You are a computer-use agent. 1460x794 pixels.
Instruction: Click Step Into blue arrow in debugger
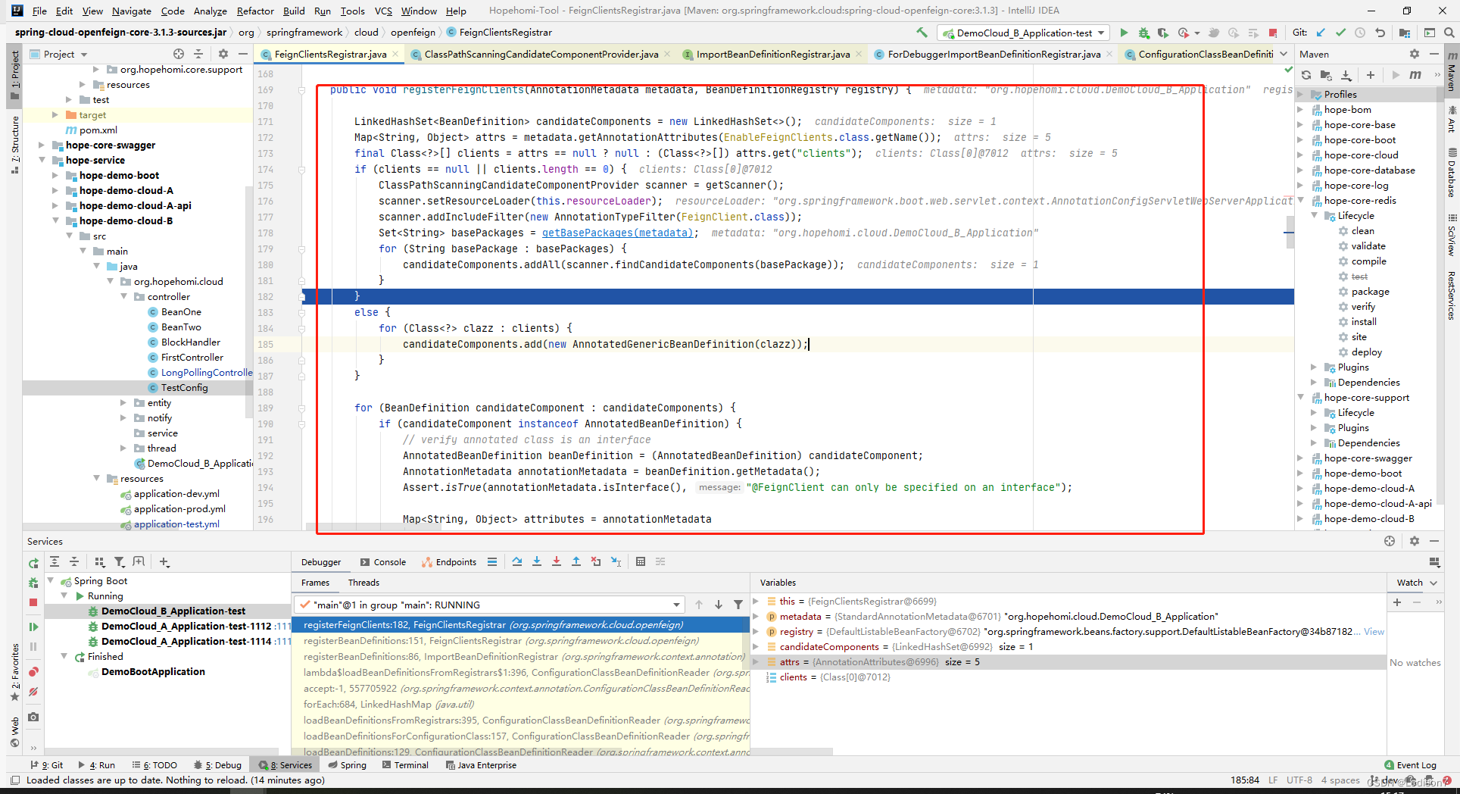(537, 561)
